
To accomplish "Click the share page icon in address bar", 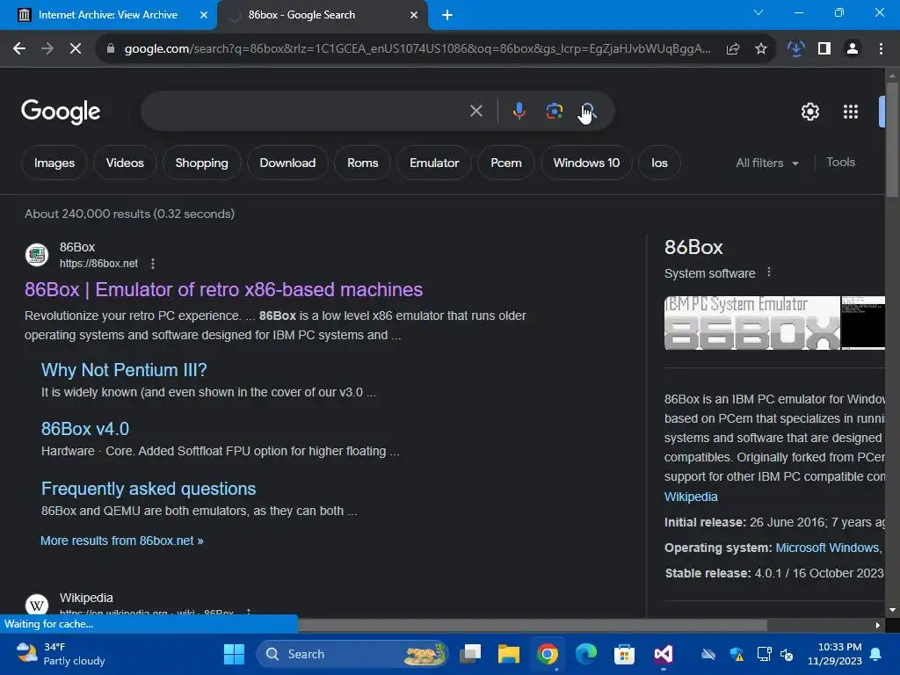I will pos(732,49).
